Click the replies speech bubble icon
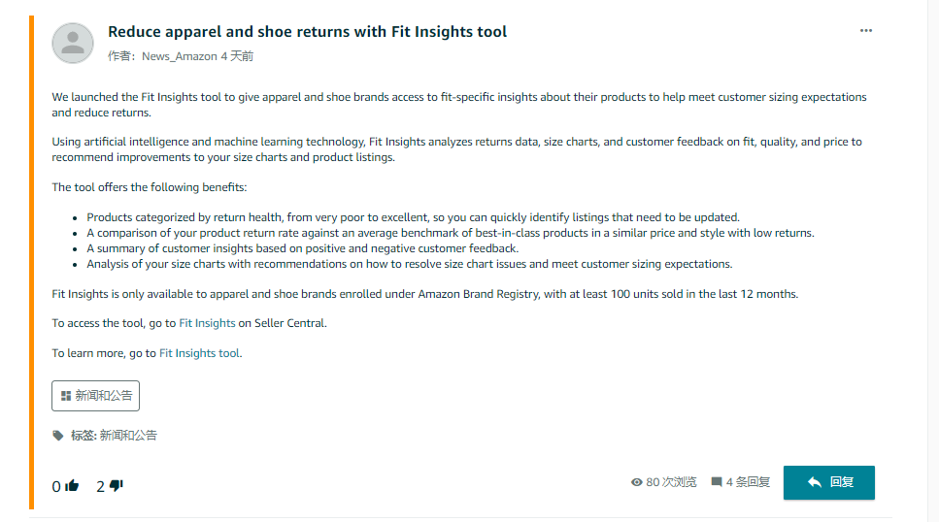 pos(717,482)
